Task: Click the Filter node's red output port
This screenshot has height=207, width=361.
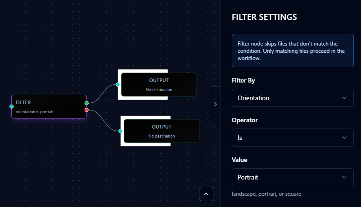Action: coord(86,110)
